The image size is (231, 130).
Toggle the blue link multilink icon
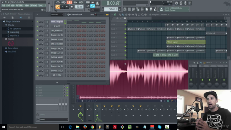[x=92, y=6]
